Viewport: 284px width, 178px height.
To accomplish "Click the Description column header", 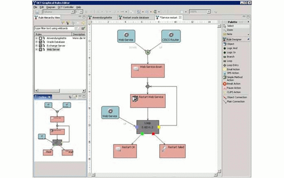I will click(79, 34).
